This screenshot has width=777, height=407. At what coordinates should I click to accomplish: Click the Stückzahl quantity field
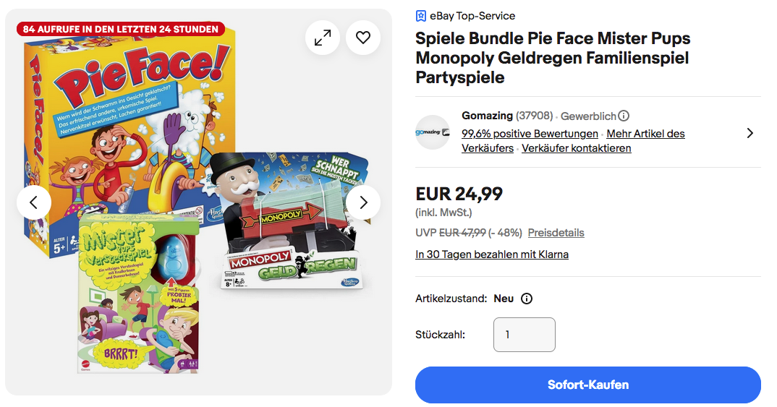524,335
